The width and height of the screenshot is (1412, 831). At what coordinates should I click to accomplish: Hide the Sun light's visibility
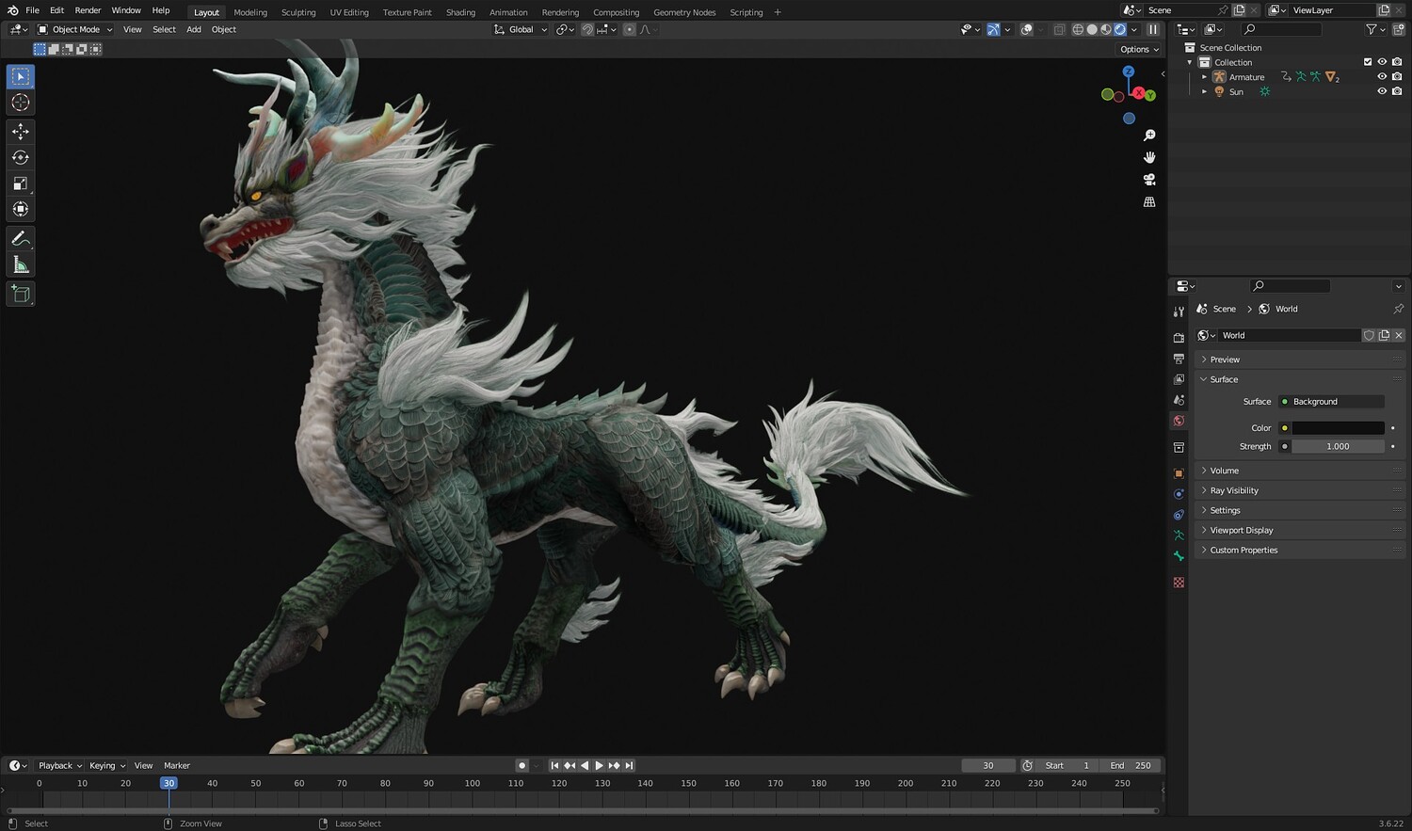[x=1382, y=92]
